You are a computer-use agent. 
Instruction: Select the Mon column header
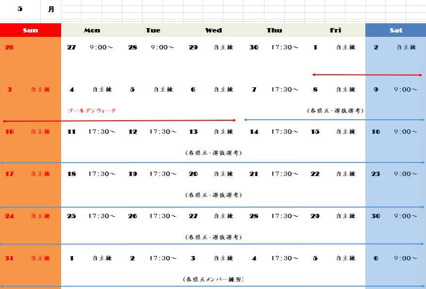(x=92, y=30)
